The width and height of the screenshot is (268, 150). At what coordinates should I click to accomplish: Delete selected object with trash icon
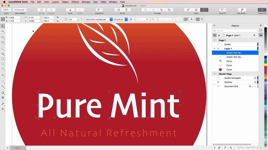click(231, 148)
